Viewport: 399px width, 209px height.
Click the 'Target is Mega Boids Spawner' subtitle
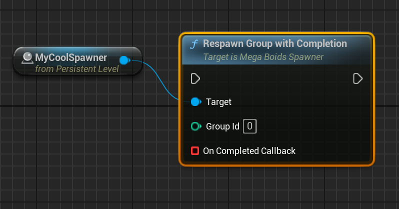tap(263, 57)
